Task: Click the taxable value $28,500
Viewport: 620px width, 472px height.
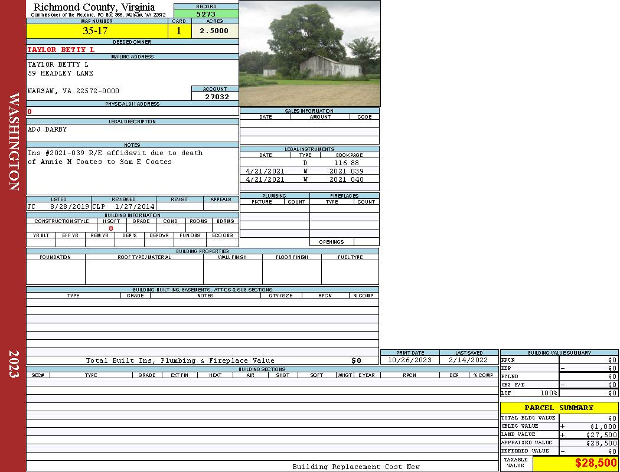Action: (x=595, y=463)
